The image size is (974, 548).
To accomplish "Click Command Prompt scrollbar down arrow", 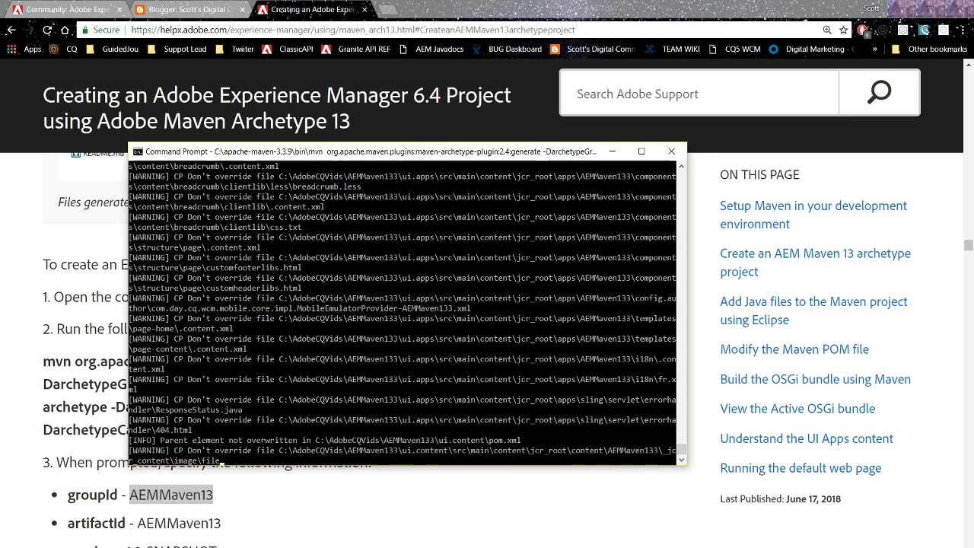I will click(x=681, y=459).
